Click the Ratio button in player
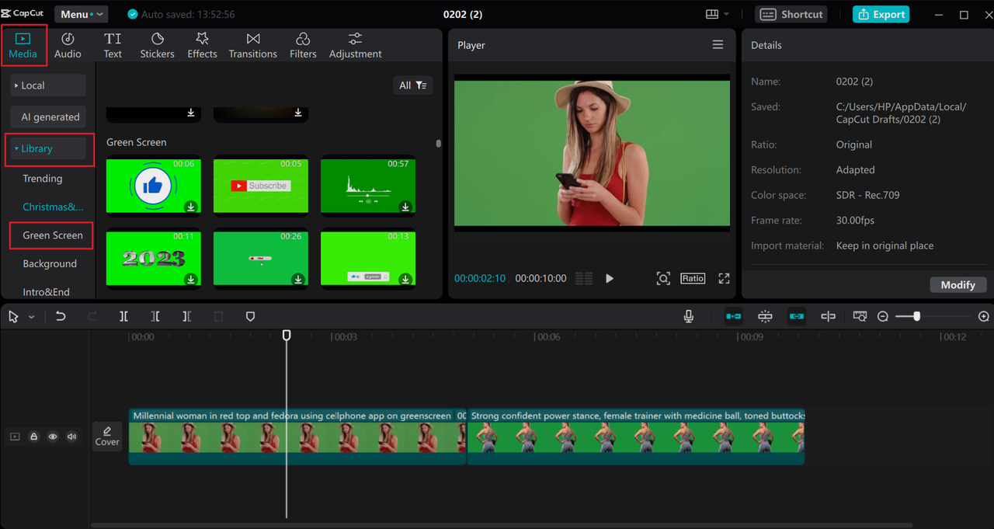 (x=693, y=278)
